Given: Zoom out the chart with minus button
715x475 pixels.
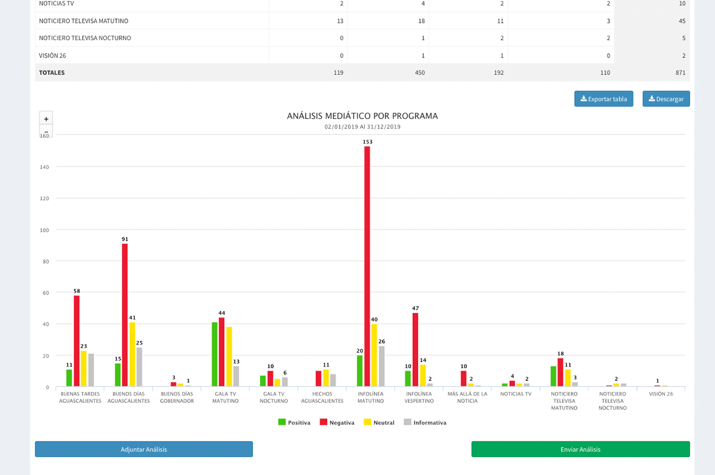Looking at the screenshot, I should [x=46, y=132].
